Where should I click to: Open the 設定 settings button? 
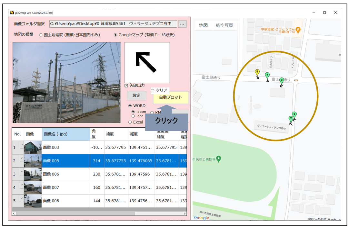click(136, 96)
